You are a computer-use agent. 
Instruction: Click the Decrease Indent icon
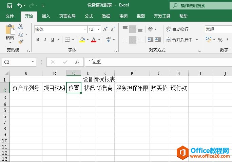click(151, 40)
